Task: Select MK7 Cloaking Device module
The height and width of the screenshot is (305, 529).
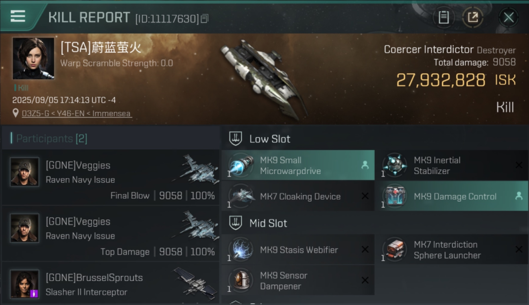Action: pos(298,196)
